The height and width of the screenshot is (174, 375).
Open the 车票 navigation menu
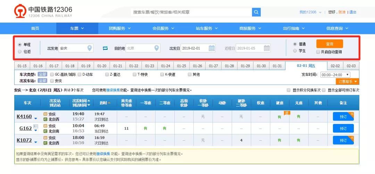(77, 28)
